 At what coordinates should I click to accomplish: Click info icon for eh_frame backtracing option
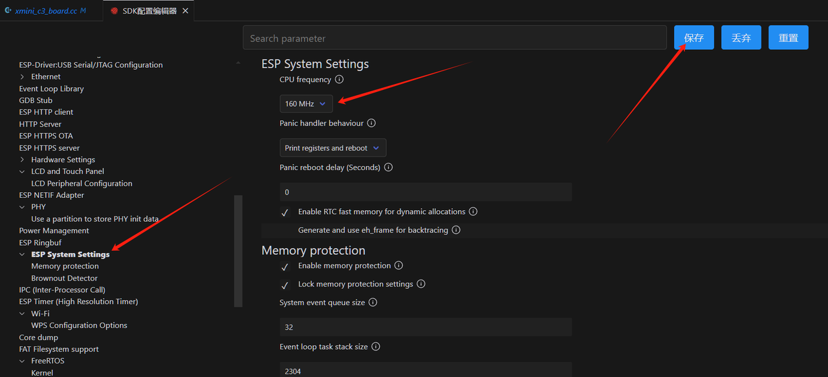click(456, 230)
